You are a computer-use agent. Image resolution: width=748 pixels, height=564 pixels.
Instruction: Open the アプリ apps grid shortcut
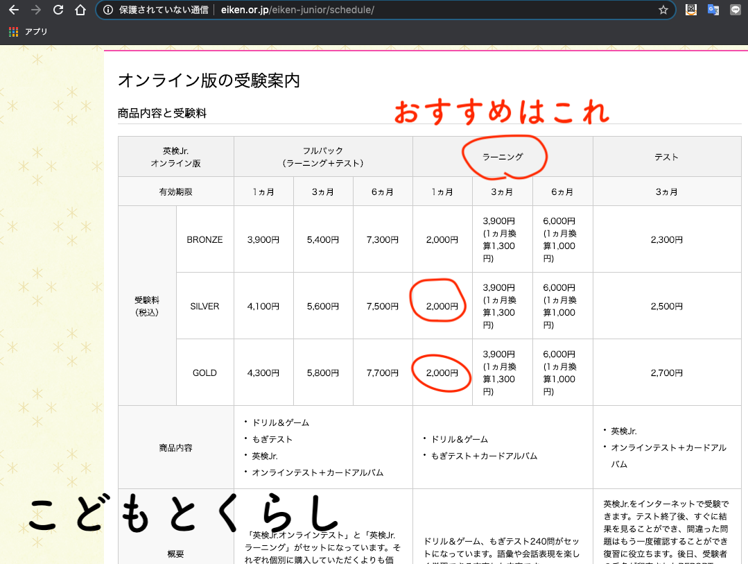pyautogui.click(x=28, y=31)
